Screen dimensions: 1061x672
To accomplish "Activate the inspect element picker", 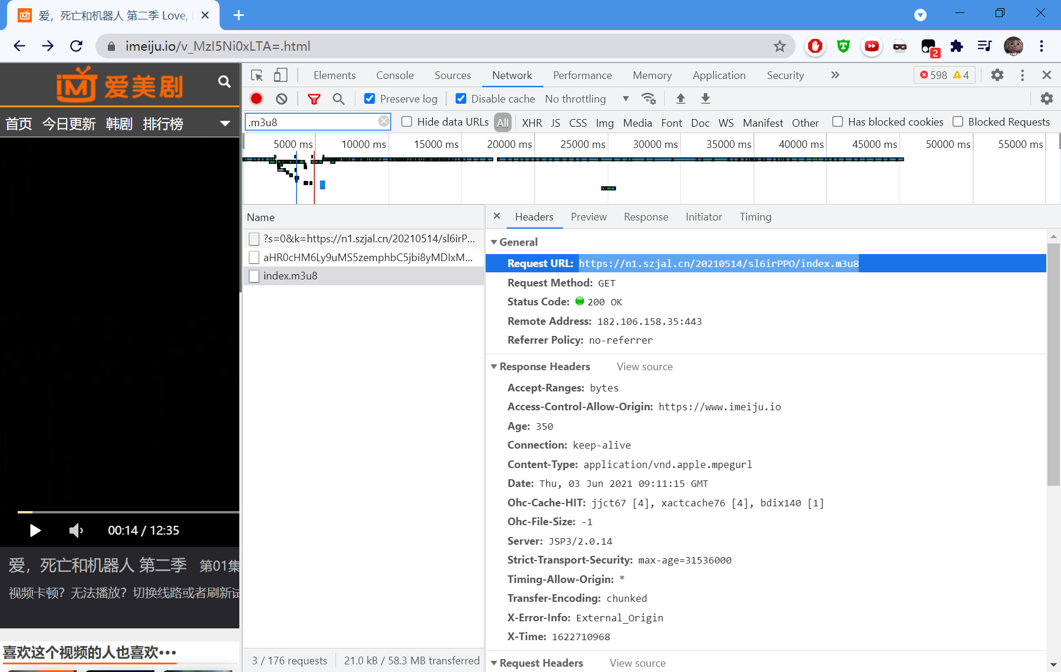I will pyautogui.click(x=256, y=75).
